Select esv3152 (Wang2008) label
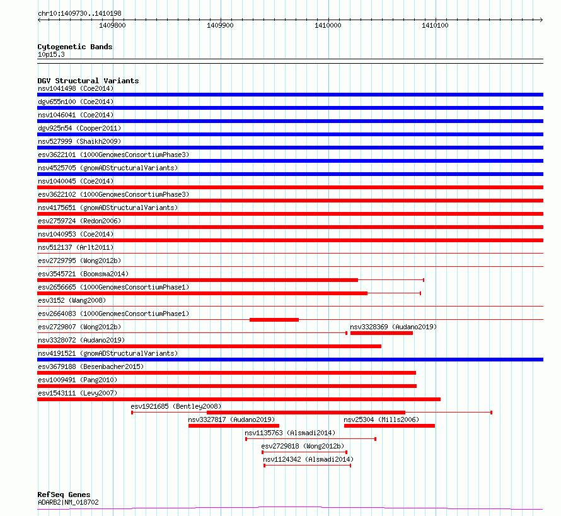The width and height of the screenshot is (561, 516). click(72, 300)
